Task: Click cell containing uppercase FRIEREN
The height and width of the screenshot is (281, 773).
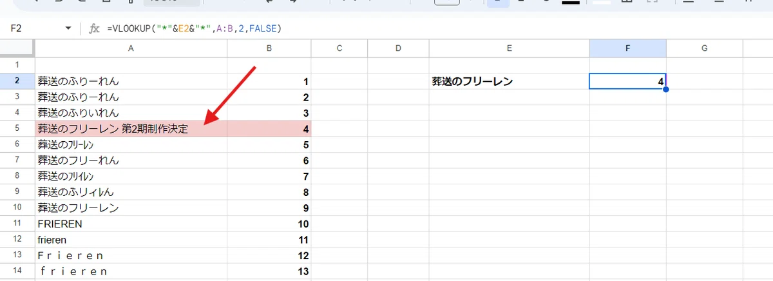Action: pos(131,223)
